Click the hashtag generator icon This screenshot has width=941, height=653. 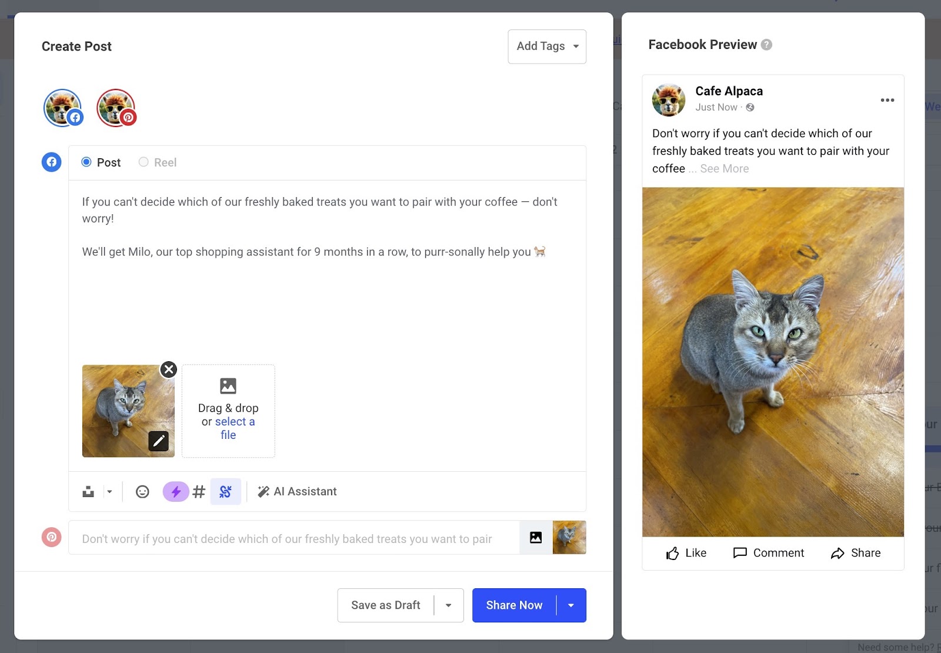click(199, 491)
